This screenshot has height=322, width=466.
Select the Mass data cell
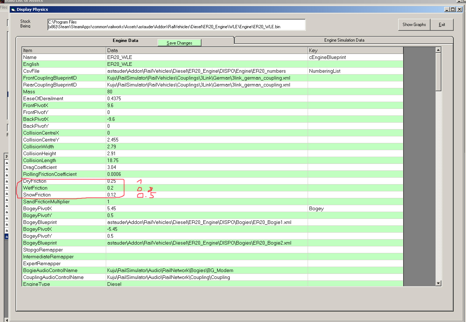[x=207, y=92]
